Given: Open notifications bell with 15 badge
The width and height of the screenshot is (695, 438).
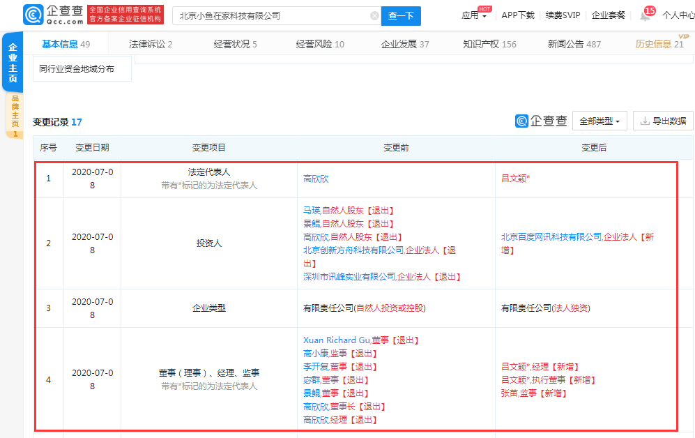Looking at the screenshot, I should 644,15.
